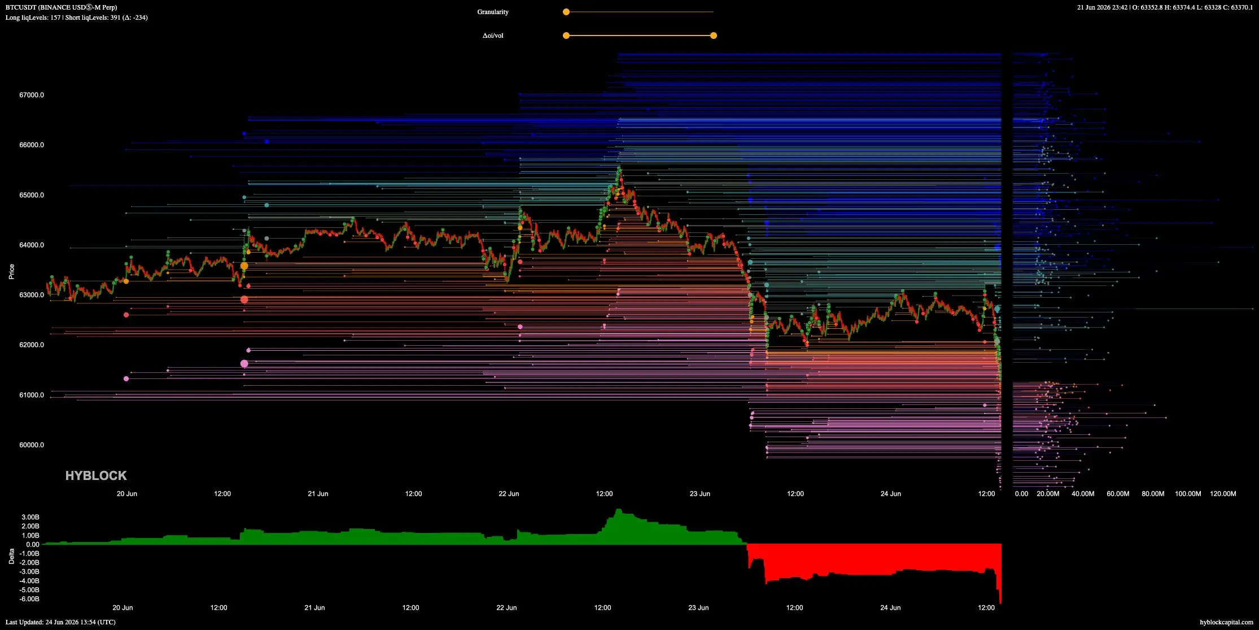Click the 100.00M liquidation volume axis label
The width and height of the screenshot is (1259, 630).
pos(1188,494)
